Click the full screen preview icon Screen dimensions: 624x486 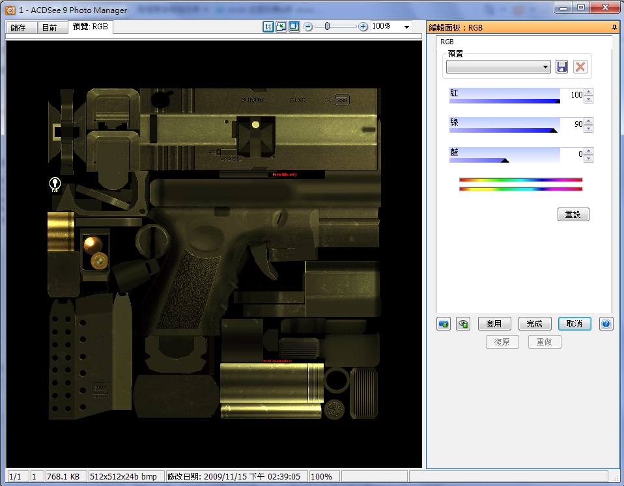tap(294, 27)
